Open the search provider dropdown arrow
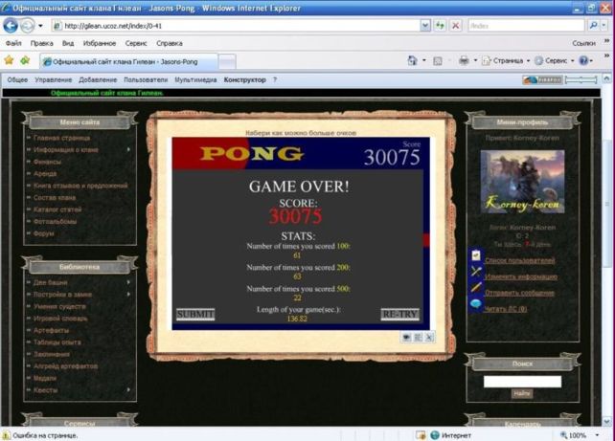 pyautogui.click(x=604, y=26)
